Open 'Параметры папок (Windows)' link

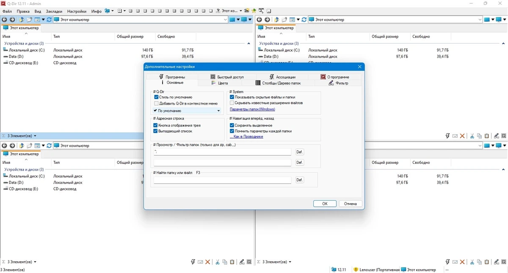tap(252, 109)
